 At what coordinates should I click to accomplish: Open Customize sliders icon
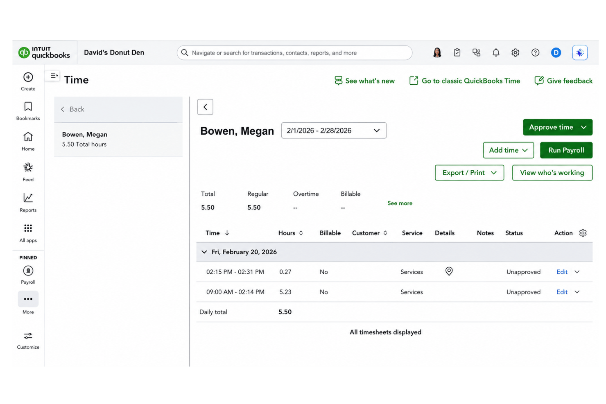[28, 336]
